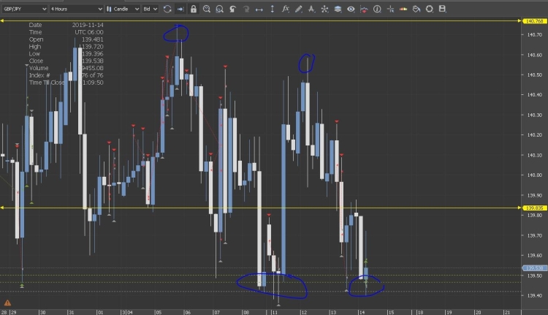This screenshot has width=548, height=315.
Task: Toggle the eye visibility icon
Action: (x=351, y=9)
